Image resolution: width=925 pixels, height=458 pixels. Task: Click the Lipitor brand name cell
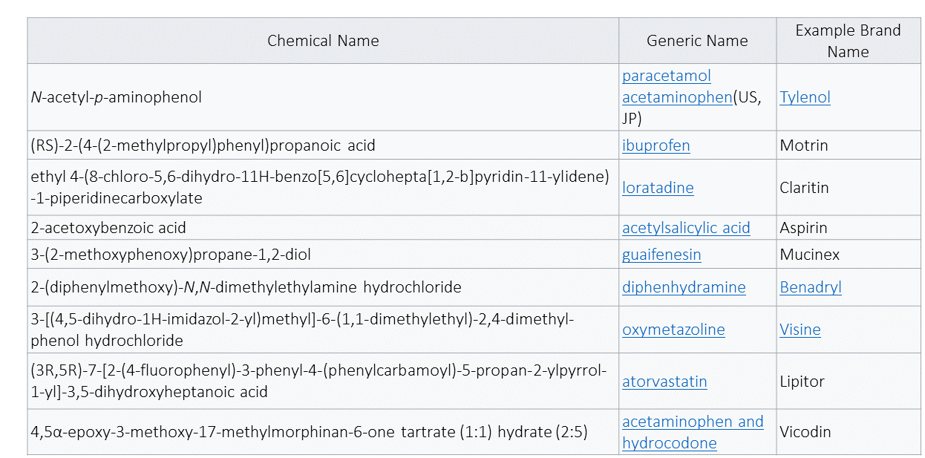point(802,382)
